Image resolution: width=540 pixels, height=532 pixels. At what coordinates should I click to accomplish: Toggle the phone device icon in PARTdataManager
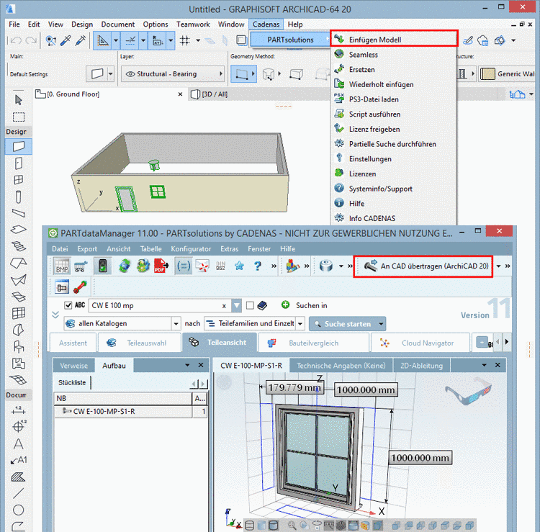103,266
